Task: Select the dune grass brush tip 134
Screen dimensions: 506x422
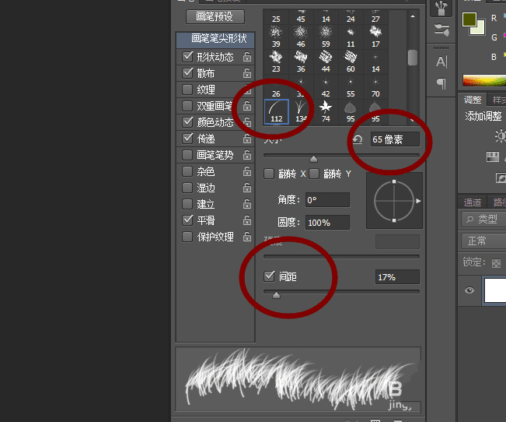Action: click(x=301, y=111)
